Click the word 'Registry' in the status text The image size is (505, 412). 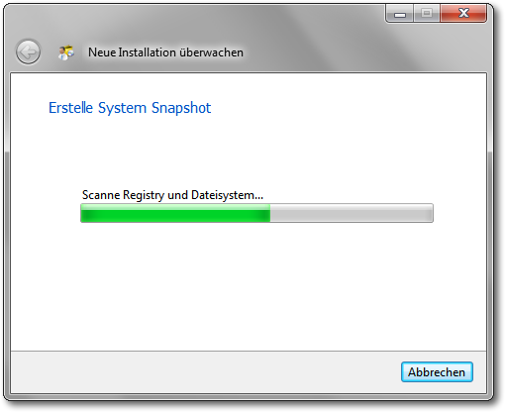[144, 195]
